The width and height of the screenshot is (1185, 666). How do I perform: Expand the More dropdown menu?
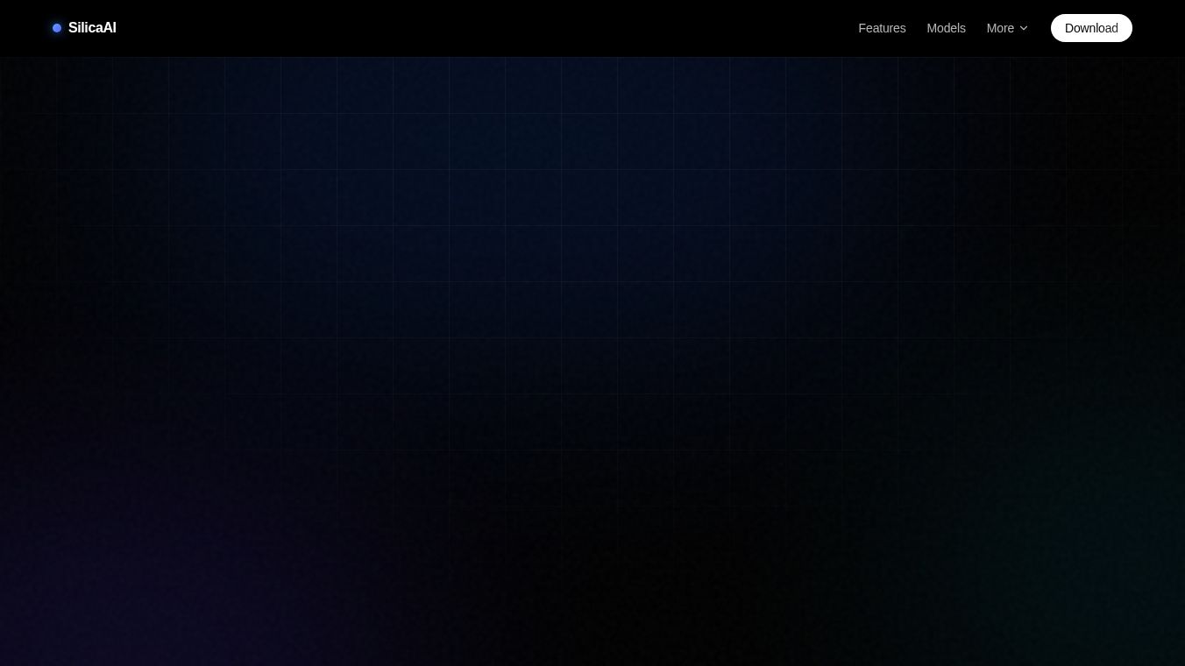[x=1007, y=28]
